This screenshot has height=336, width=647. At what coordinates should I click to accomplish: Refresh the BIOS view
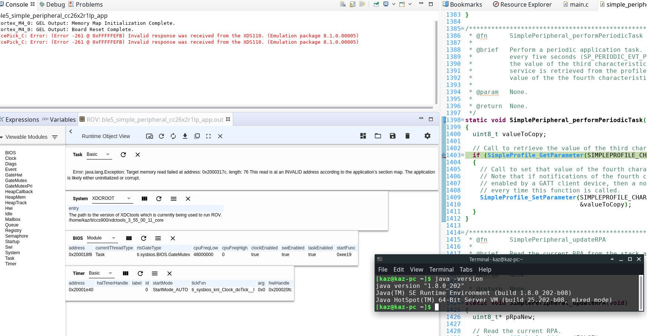click(x=144, y=238)
